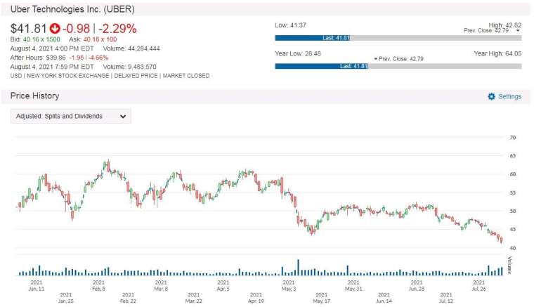Click the 2021 Jun, 14 date label

coord(384,298)
